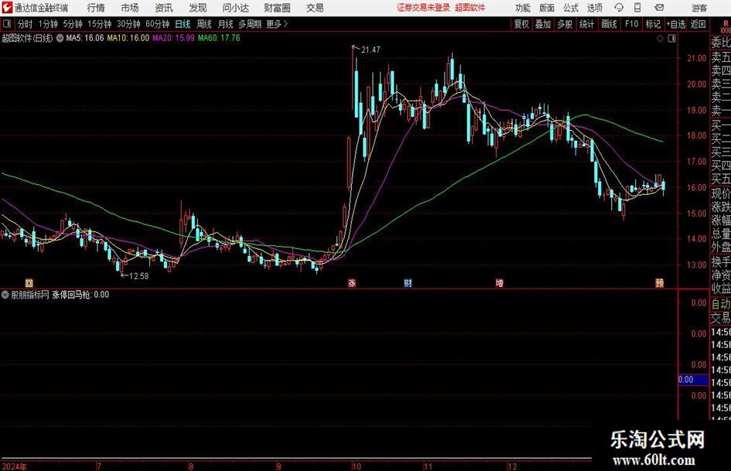
Task: Open the mail envelope icon
Action: [x=659, y=8]
